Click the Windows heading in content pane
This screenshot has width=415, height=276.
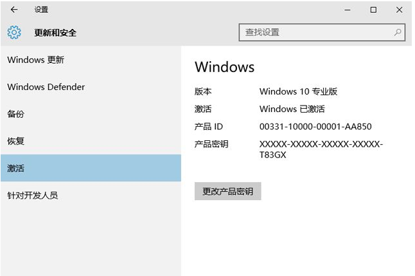(224, 67)
